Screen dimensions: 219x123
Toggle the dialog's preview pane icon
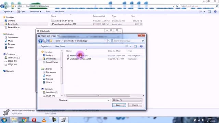point(136,46)
